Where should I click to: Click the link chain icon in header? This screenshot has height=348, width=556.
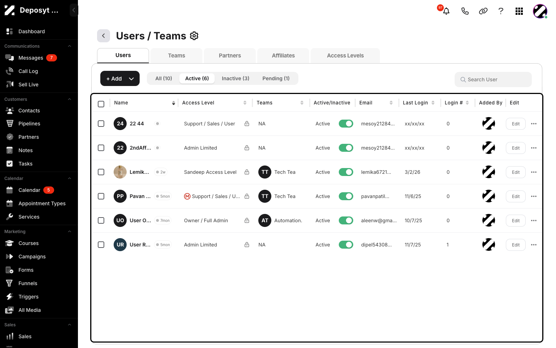pos(483,11)
